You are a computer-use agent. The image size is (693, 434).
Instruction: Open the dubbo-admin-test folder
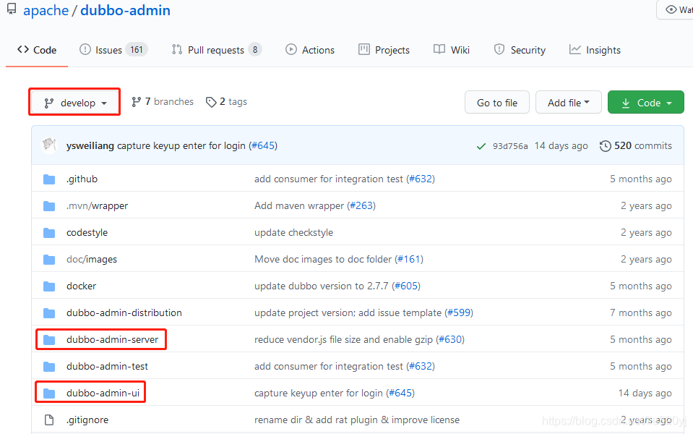click(108, 366)
